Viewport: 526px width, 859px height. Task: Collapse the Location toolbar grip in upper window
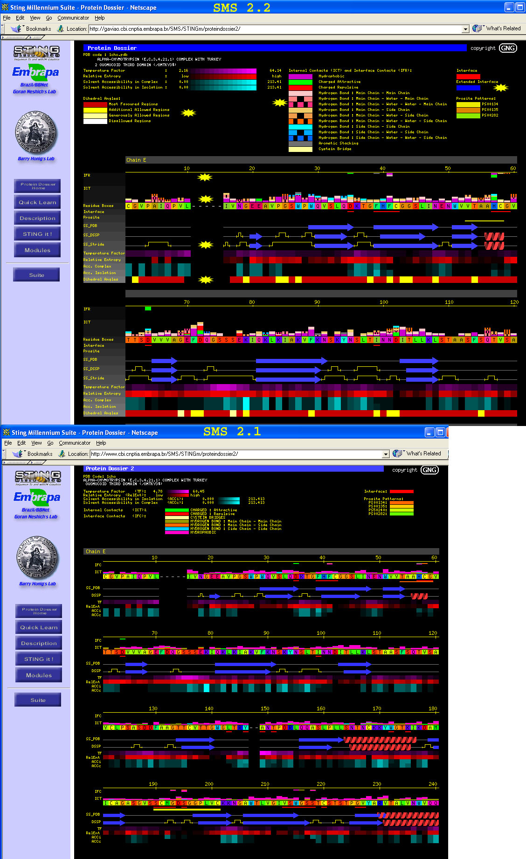(3, 29)
